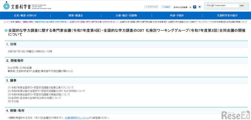Click the date text 令和7年7月14日(月曜日)

tap(21, 52)
